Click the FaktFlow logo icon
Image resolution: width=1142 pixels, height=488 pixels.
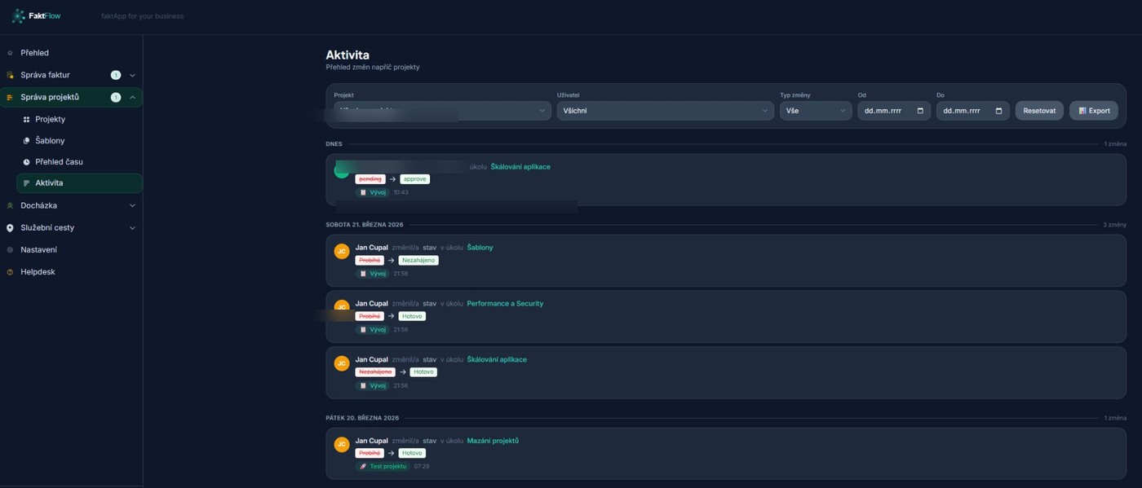[18, 15]
